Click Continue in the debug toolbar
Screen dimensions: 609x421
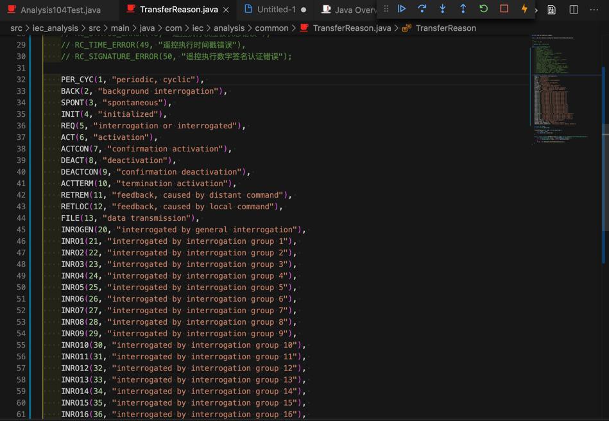pos(402,8)
